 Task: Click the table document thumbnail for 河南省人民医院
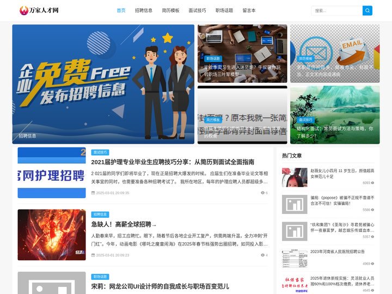tap(295, 259)
